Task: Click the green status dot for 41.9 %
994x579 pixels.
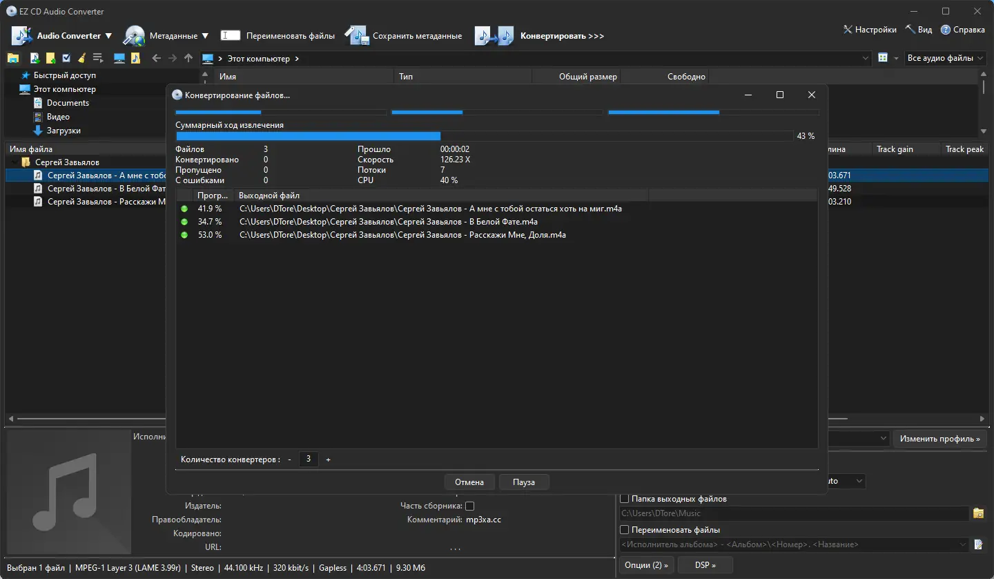Action: pos(184,209)
